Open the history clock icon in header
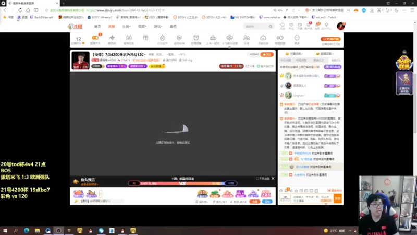Image resolution: width=417 pixels, height=235 pixels. (x=283, y=26)
